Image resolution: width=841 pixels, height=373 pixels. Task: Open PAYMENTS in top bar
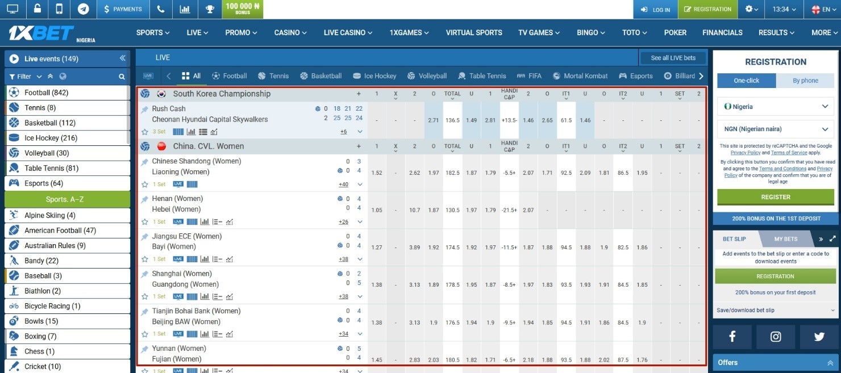pyautogui.click(x=123, y=9)
